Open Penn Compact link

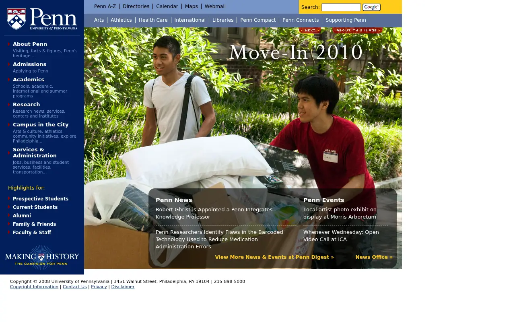258,20
